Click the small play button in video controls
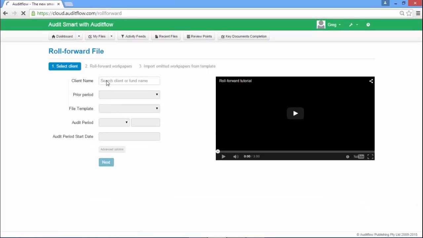This screenshot has width=423, height=238. click(x=223, y=156)
